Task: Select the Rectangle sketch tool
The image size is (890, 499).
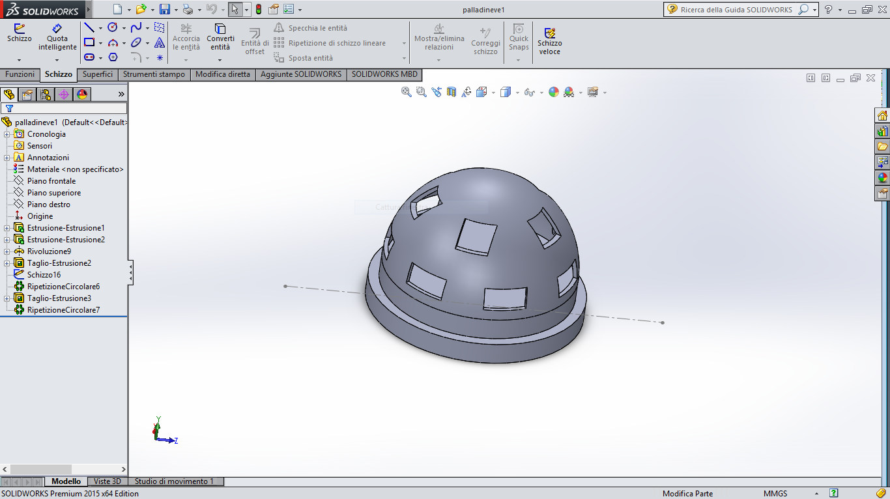Action: pyautogui.click(x=89, y=42)
